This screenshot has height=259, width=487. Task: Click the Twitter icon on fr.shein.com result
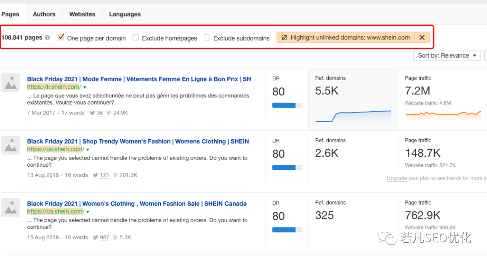[92, 113]
